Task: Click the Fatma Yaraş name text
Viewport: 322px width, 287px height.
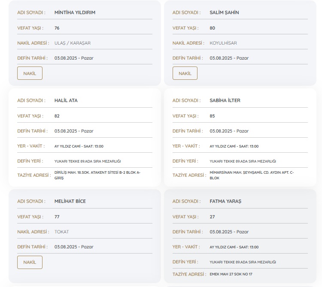Action: click(226, 201)
